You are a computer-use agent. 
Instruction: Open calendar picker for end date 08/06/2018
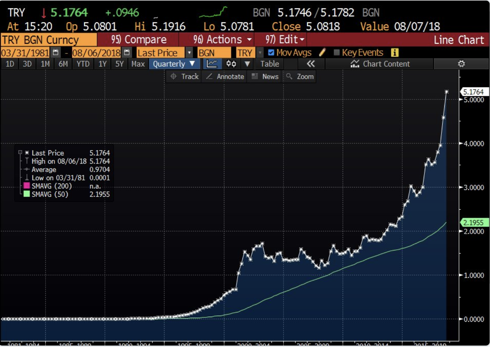click(x=127, y=53)
